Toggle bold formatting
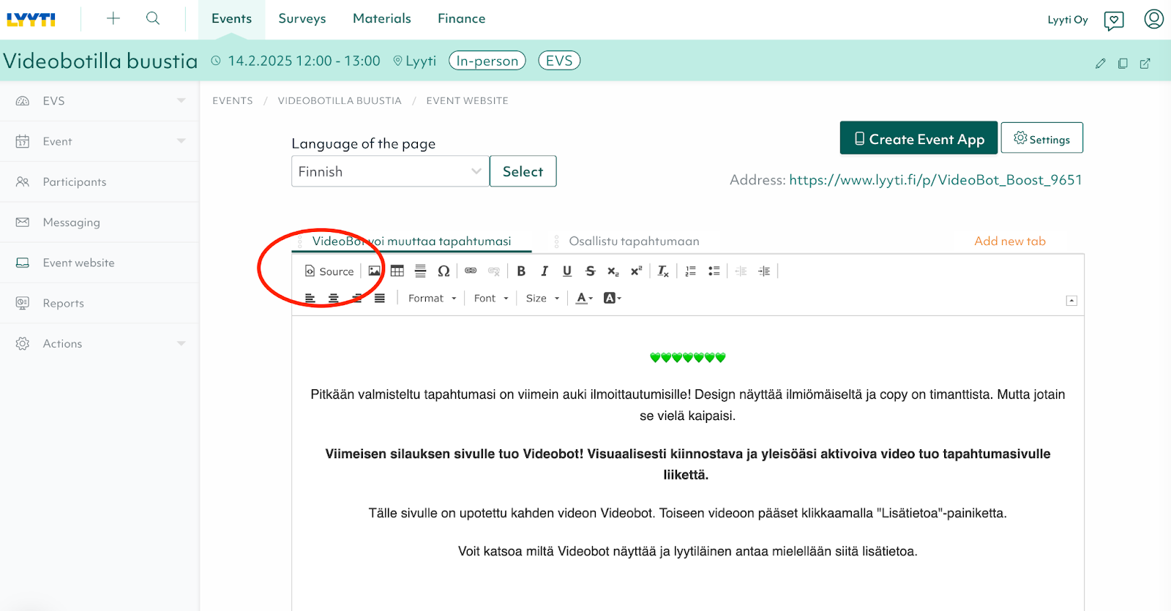This screenshot has height=611, width=1171. (x=521, y=271)
